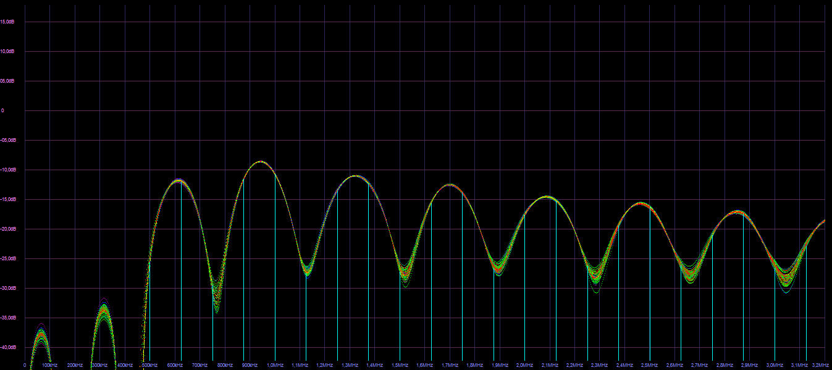Click the 2,8MHz frequency tick label
This screenshot has height=370, width=832.
(x=725, y=366)
